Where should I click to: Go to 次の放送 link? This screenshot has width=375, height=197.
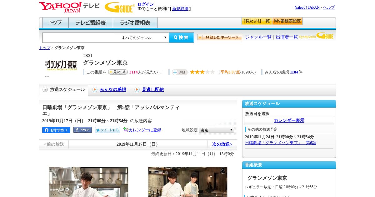tap(222, 144)
